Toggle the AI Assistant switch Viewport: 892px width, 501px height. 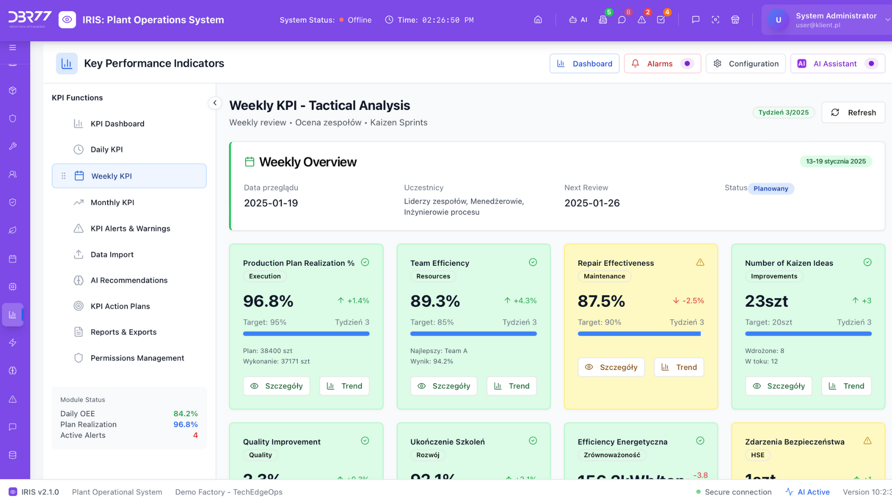(871, 64)
